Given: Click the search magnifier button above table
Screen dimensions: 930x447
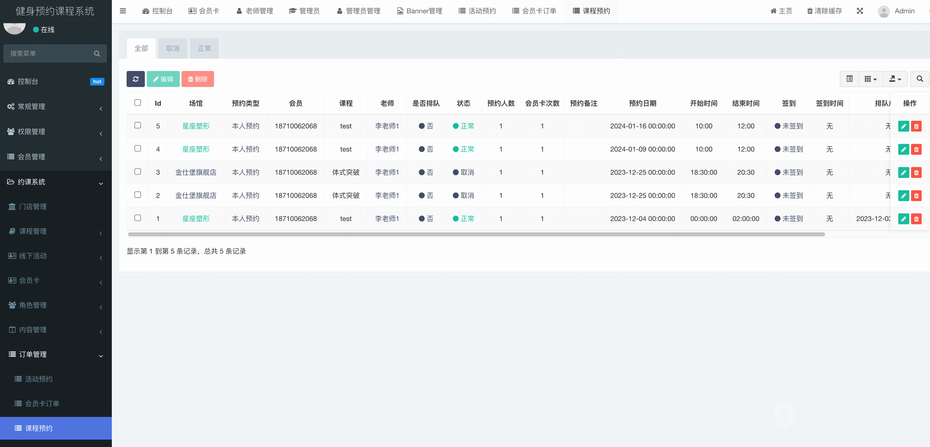Looking at the screenshot, I should (x=920, y=79).
